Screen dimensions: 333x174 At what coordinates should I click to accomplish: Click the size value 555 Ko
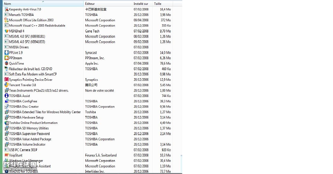point(166,26)
